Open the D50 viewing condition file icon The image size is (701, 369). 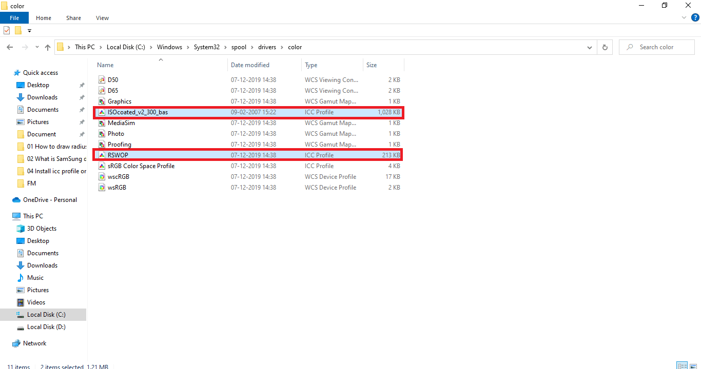click(x=102, y=80)
